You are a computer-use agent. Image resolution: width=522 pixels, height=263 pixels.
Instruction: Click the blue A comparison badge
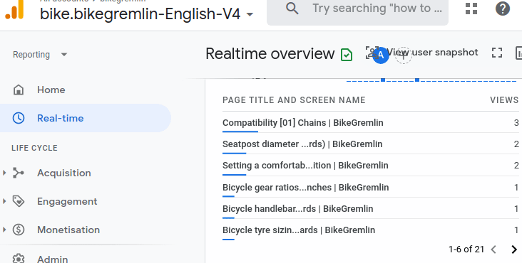(x=381, y=55)
